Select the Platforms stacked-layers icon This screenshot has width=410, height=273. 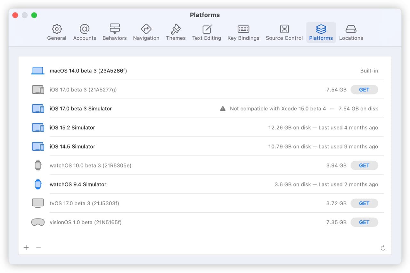[321, 29]
